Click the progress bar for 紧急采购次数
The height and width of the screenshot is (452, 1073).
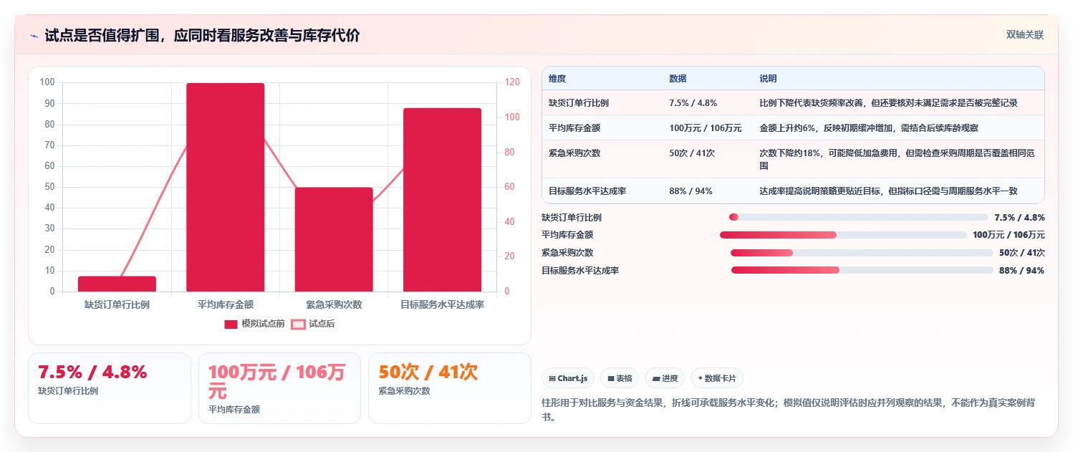tap(862, 253)
